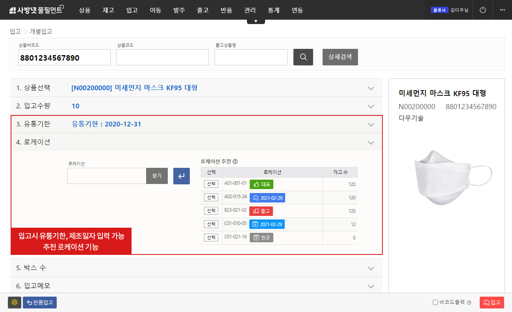Click the power logout icon

[x=482, y=10]
